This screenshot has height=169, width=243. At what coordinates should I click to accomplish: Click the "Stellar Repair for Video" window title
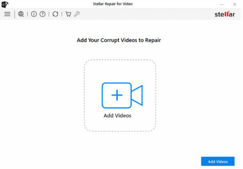[113, 4]
